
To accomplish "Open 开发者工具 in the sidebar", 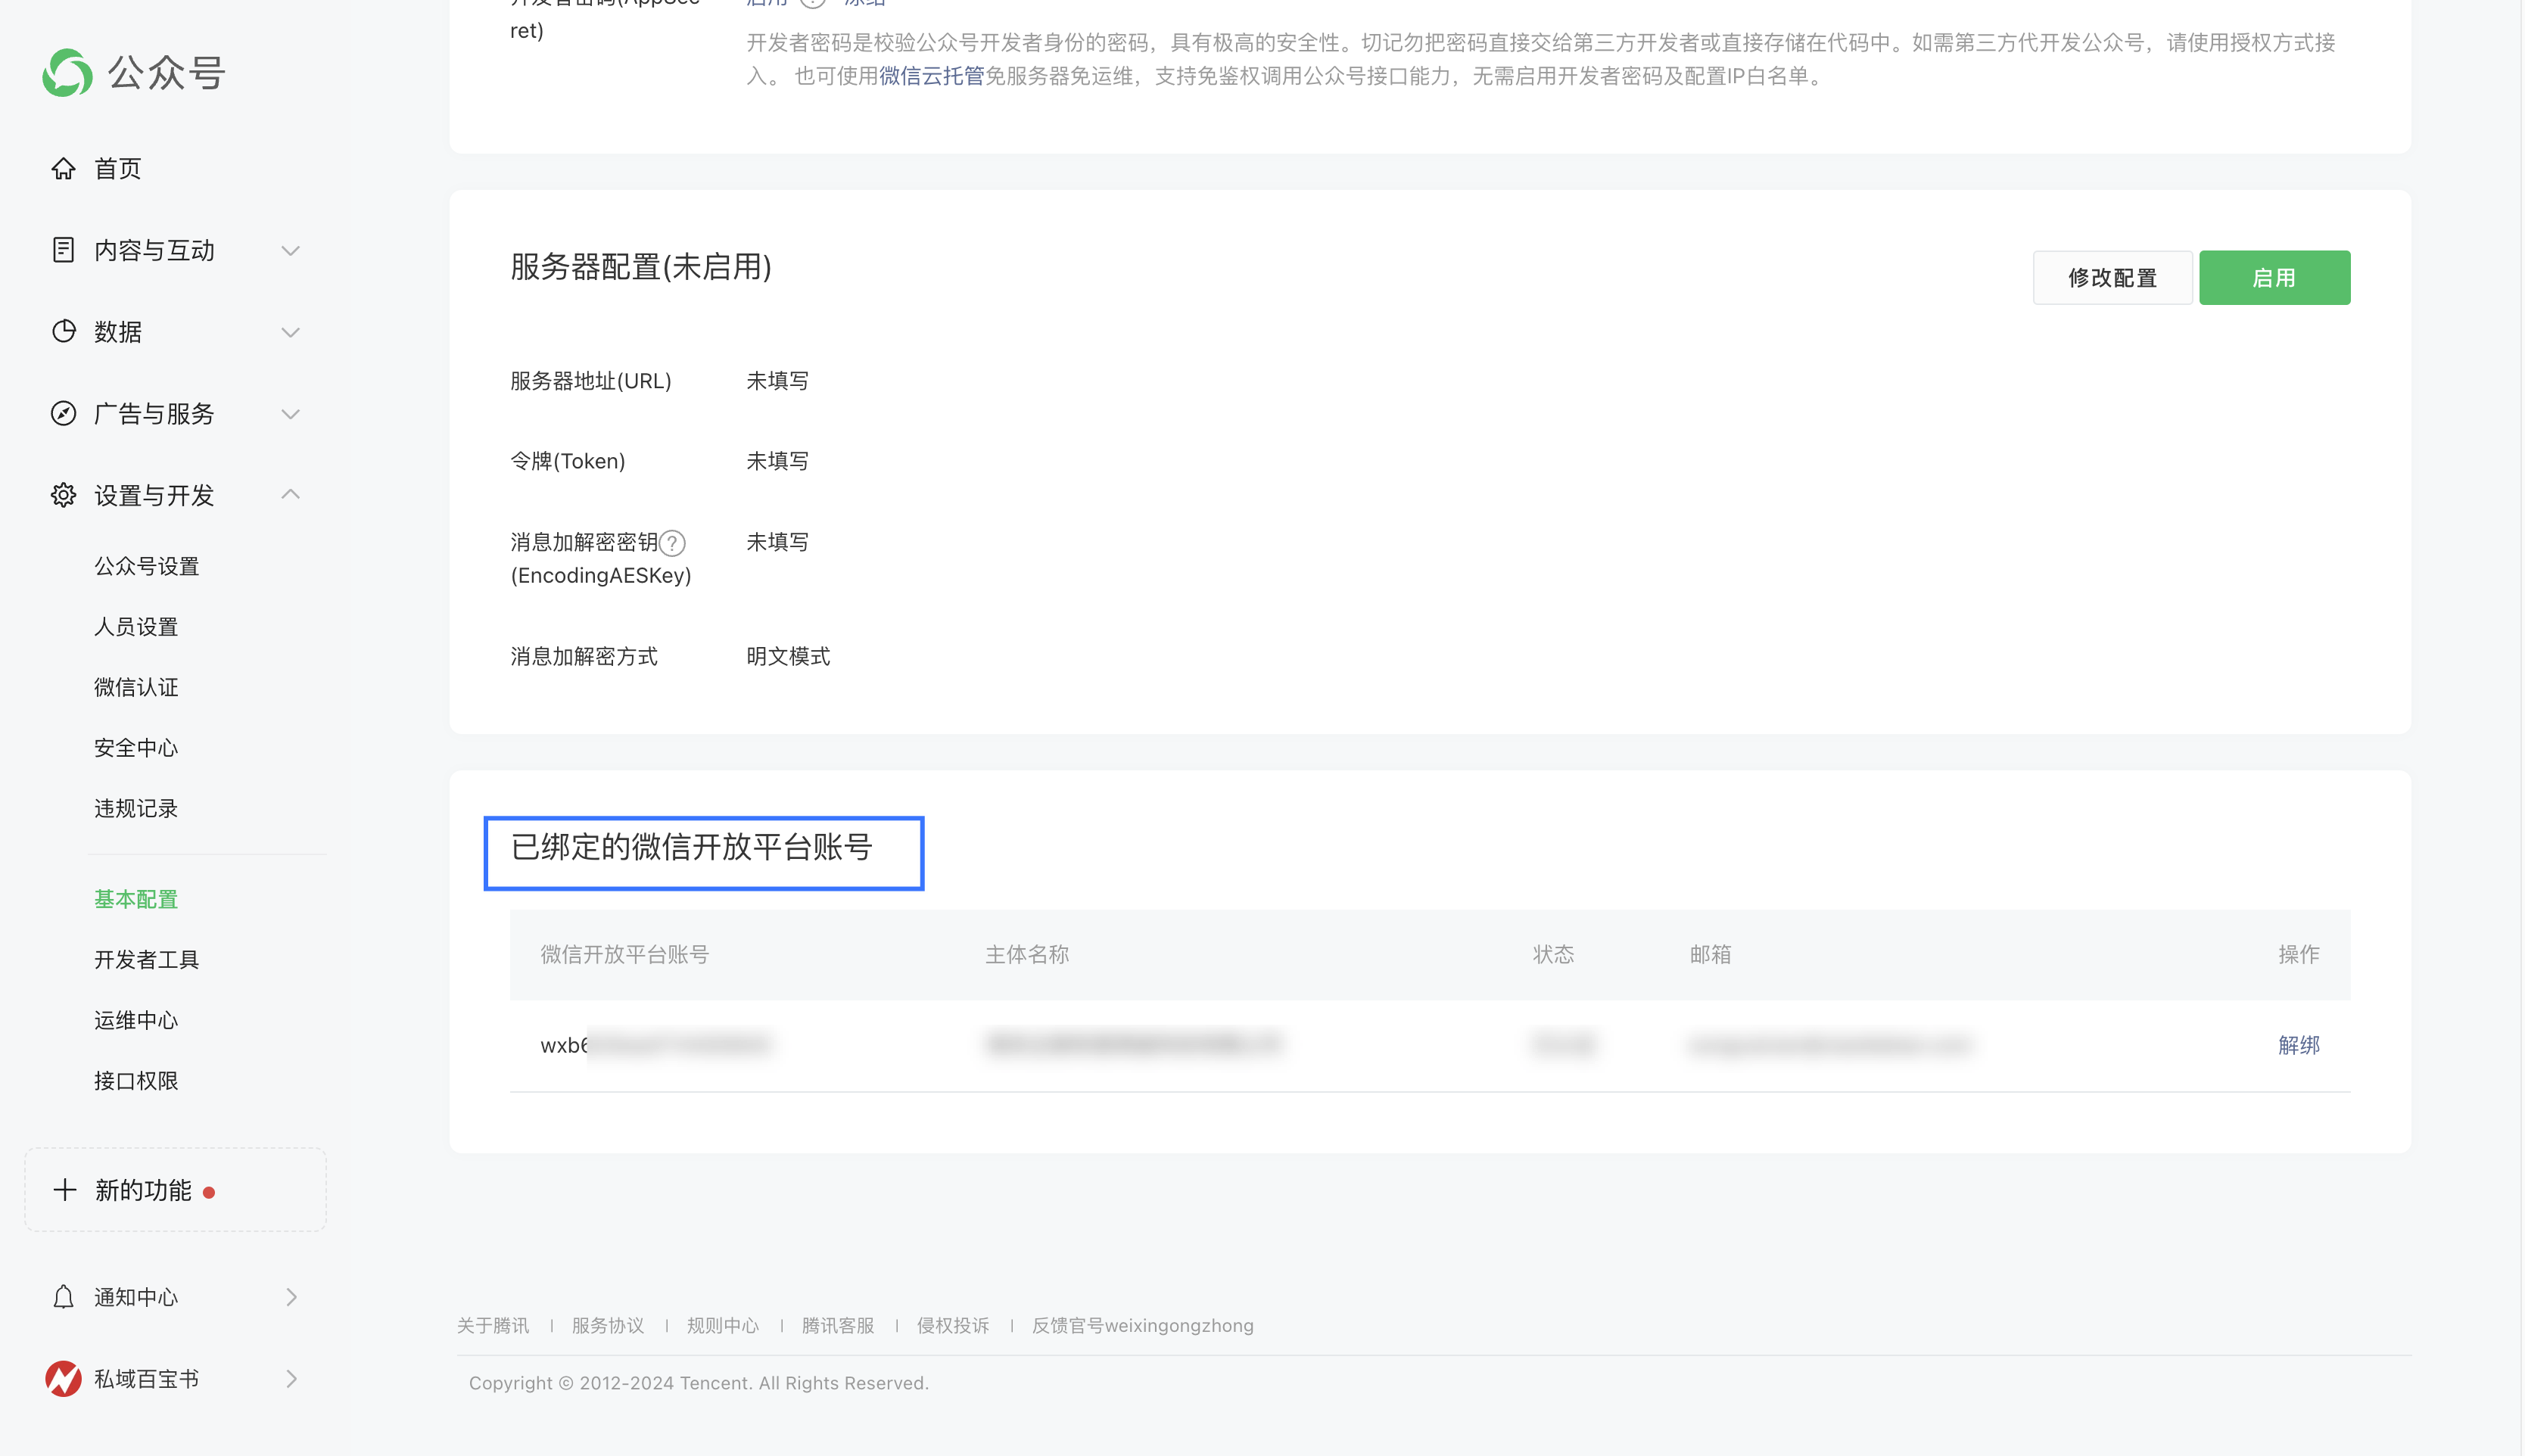I will tap(147, 960).
